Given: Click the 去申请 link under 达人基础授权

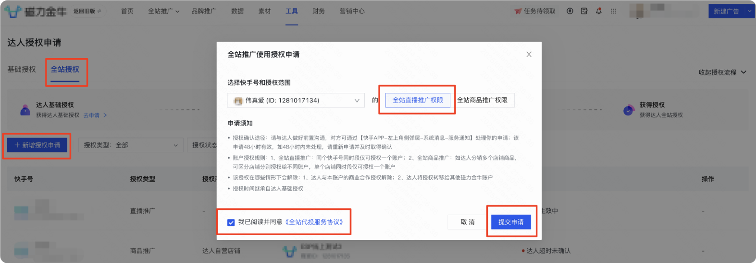Looking at the screenshot, I should pos(95,115).
